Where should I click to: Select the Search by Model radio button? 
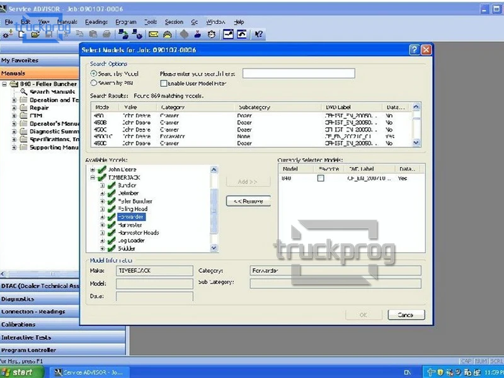coord(93,74)
